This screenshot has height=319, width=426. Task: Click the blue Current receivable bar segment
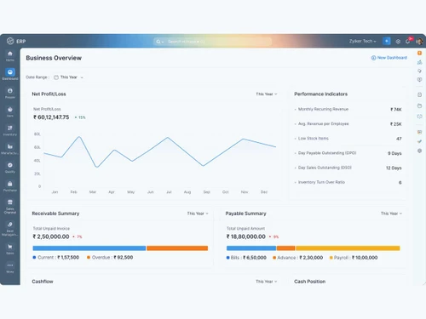(89, 248)
